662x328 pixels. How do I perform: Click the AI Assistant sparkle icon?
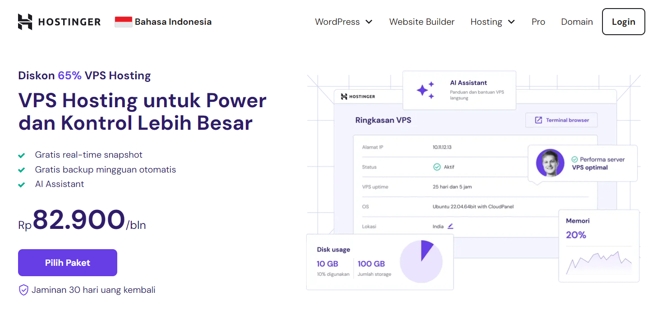tap(425, 91)
